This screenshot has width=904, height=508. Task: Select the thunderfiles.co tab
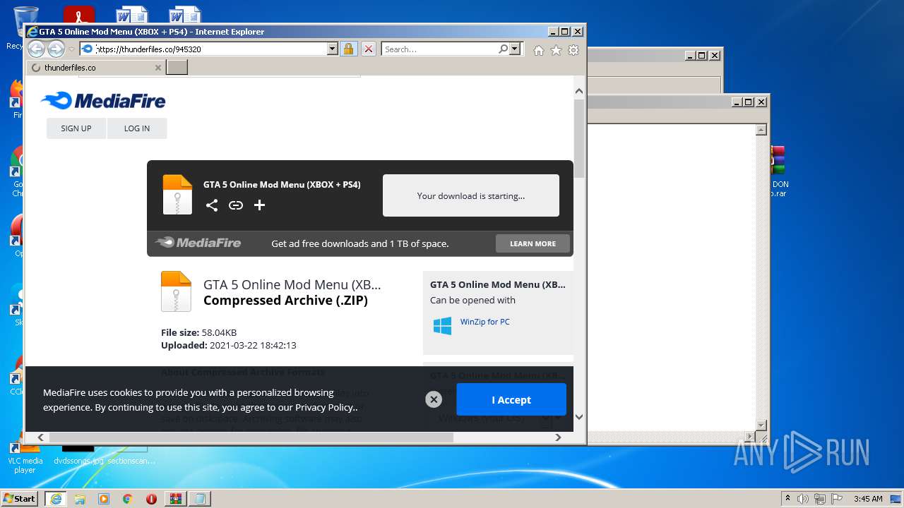tap(96, 68)
